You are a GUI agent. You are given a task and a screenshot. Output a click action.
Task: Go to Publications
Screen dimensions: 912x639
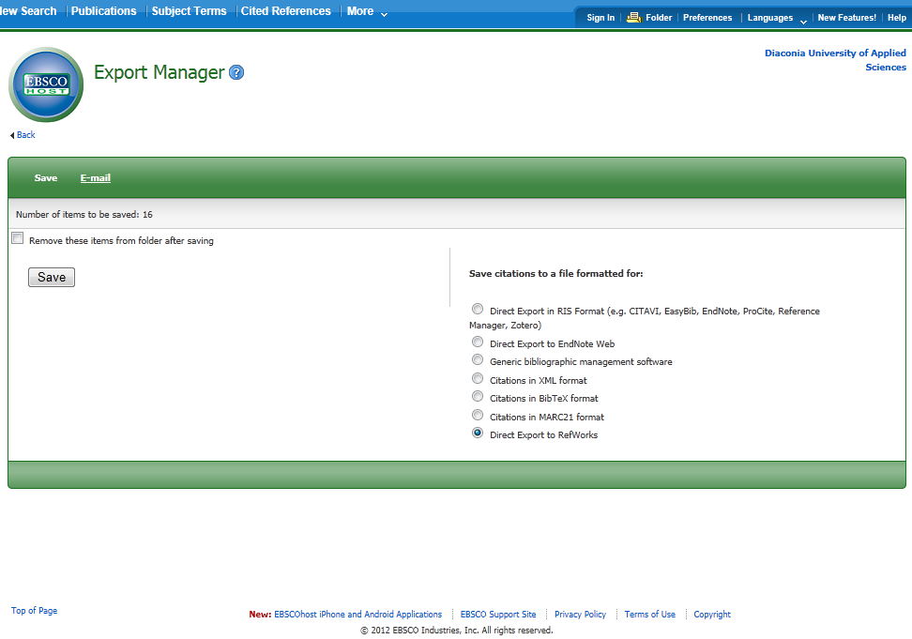[x=103, y=11]
